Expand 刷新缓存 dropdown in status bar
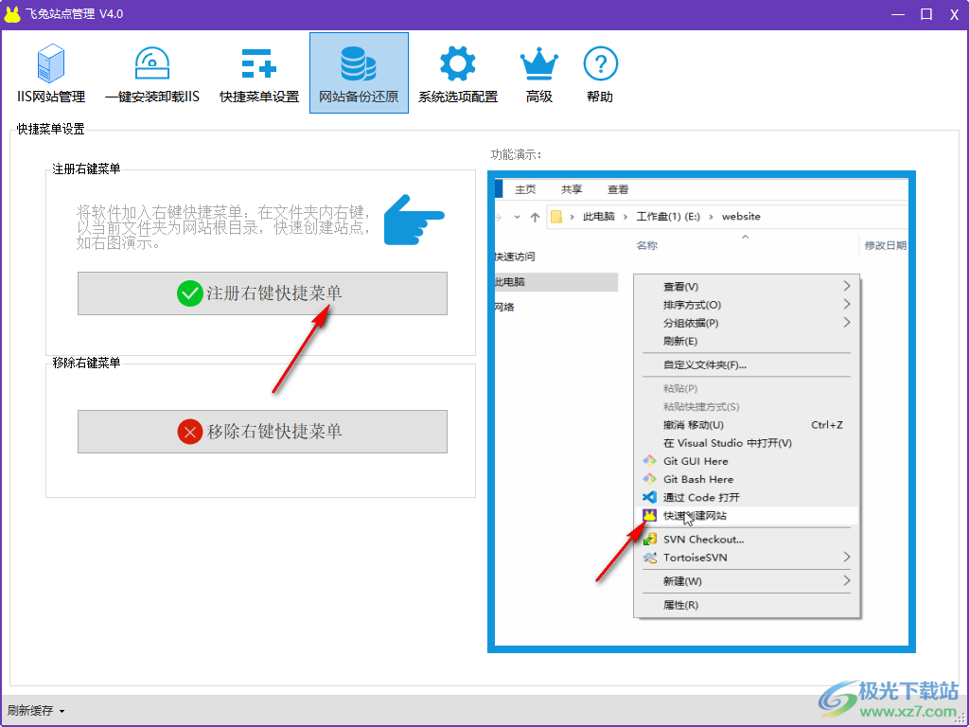This screenshot has height=727, width=969. (36, 711)
